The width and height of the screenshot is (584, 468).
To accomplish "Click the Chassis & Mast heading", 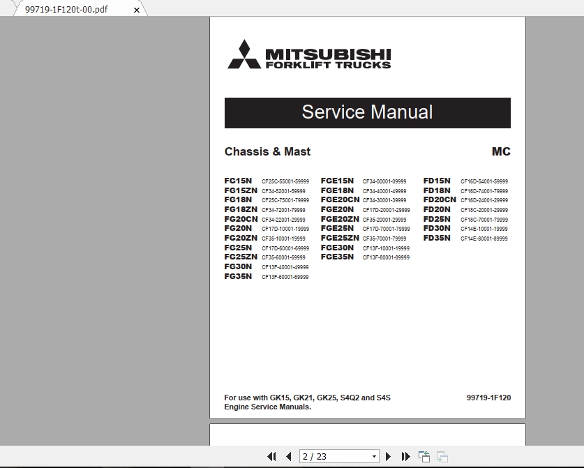I will (x=267, y=152).
